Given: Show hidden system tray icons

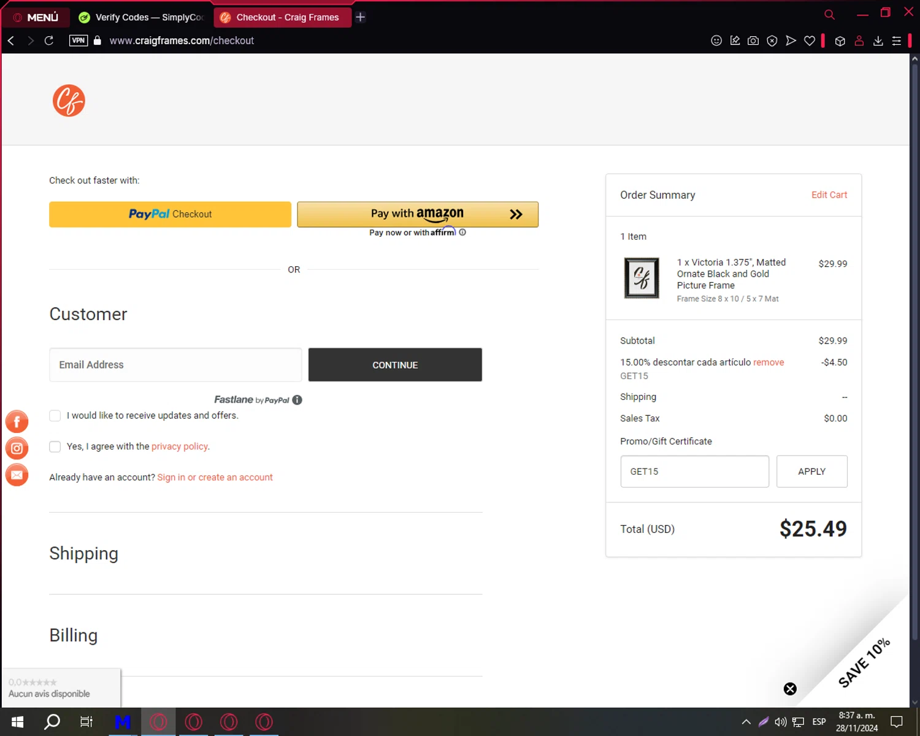Looking at the screenshot, I should [746, 722].
